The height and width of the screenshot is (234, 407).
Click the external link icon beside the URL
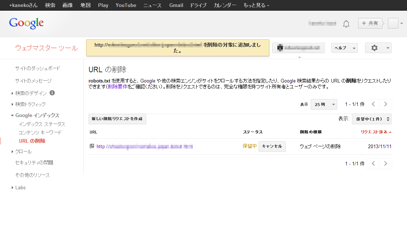click(91, 146)
